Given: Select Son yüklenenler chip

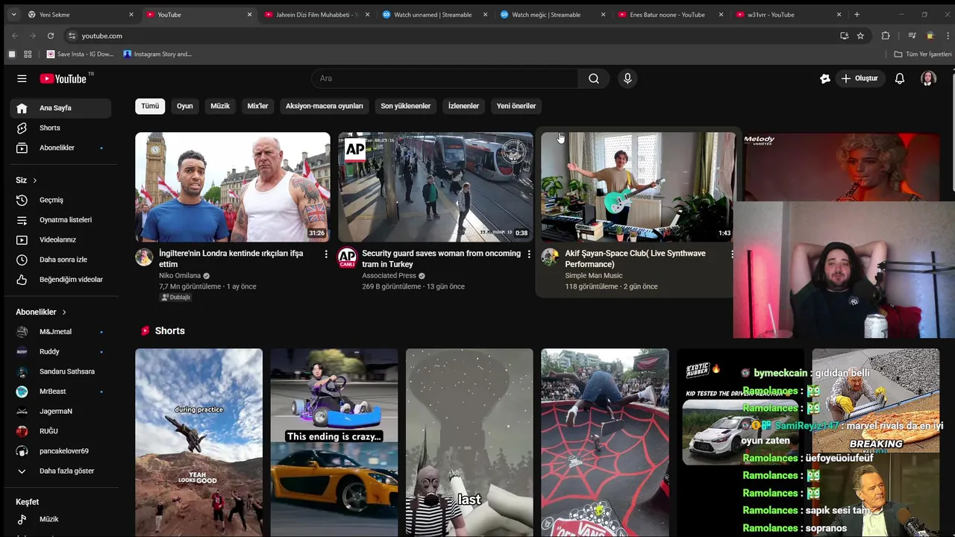Looking at the screenshot, I should 406,106.
